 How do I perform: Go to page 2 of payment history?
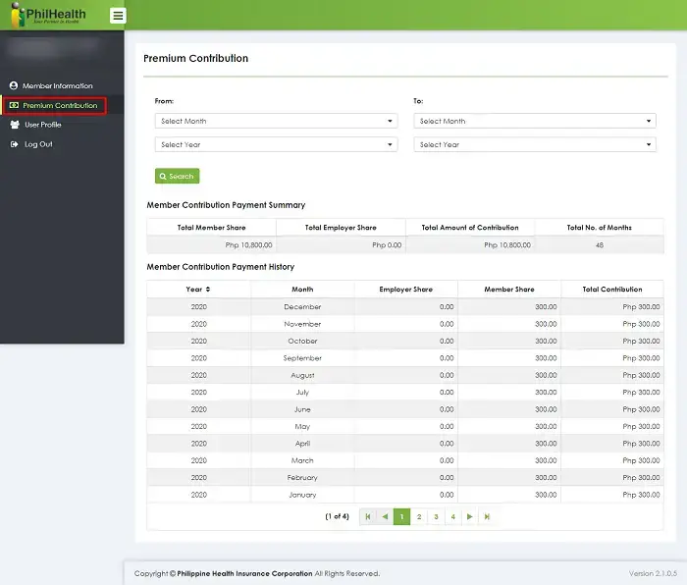click(419, 516)
